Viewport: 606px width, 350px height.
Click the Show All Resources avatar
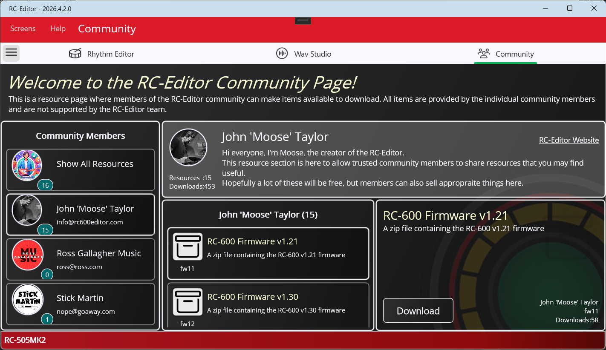point(27,166)
